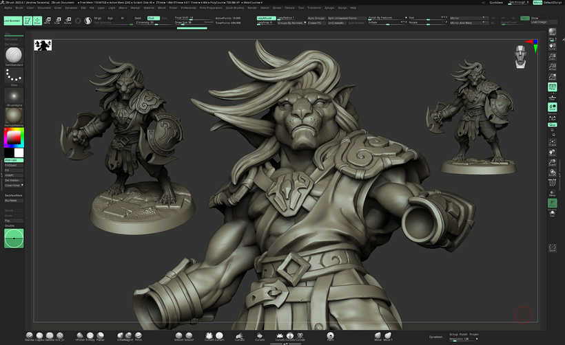Toggle the LazyMouse option
This screenshot has height=345, width=565.
(265, 18)
